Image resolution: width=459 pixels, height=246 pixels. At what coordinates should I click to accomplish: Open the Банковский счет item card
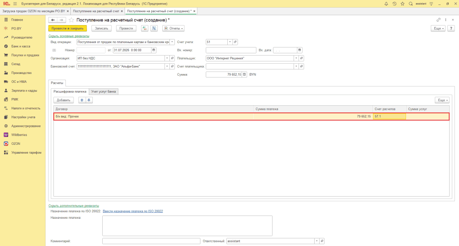(173, 66)
